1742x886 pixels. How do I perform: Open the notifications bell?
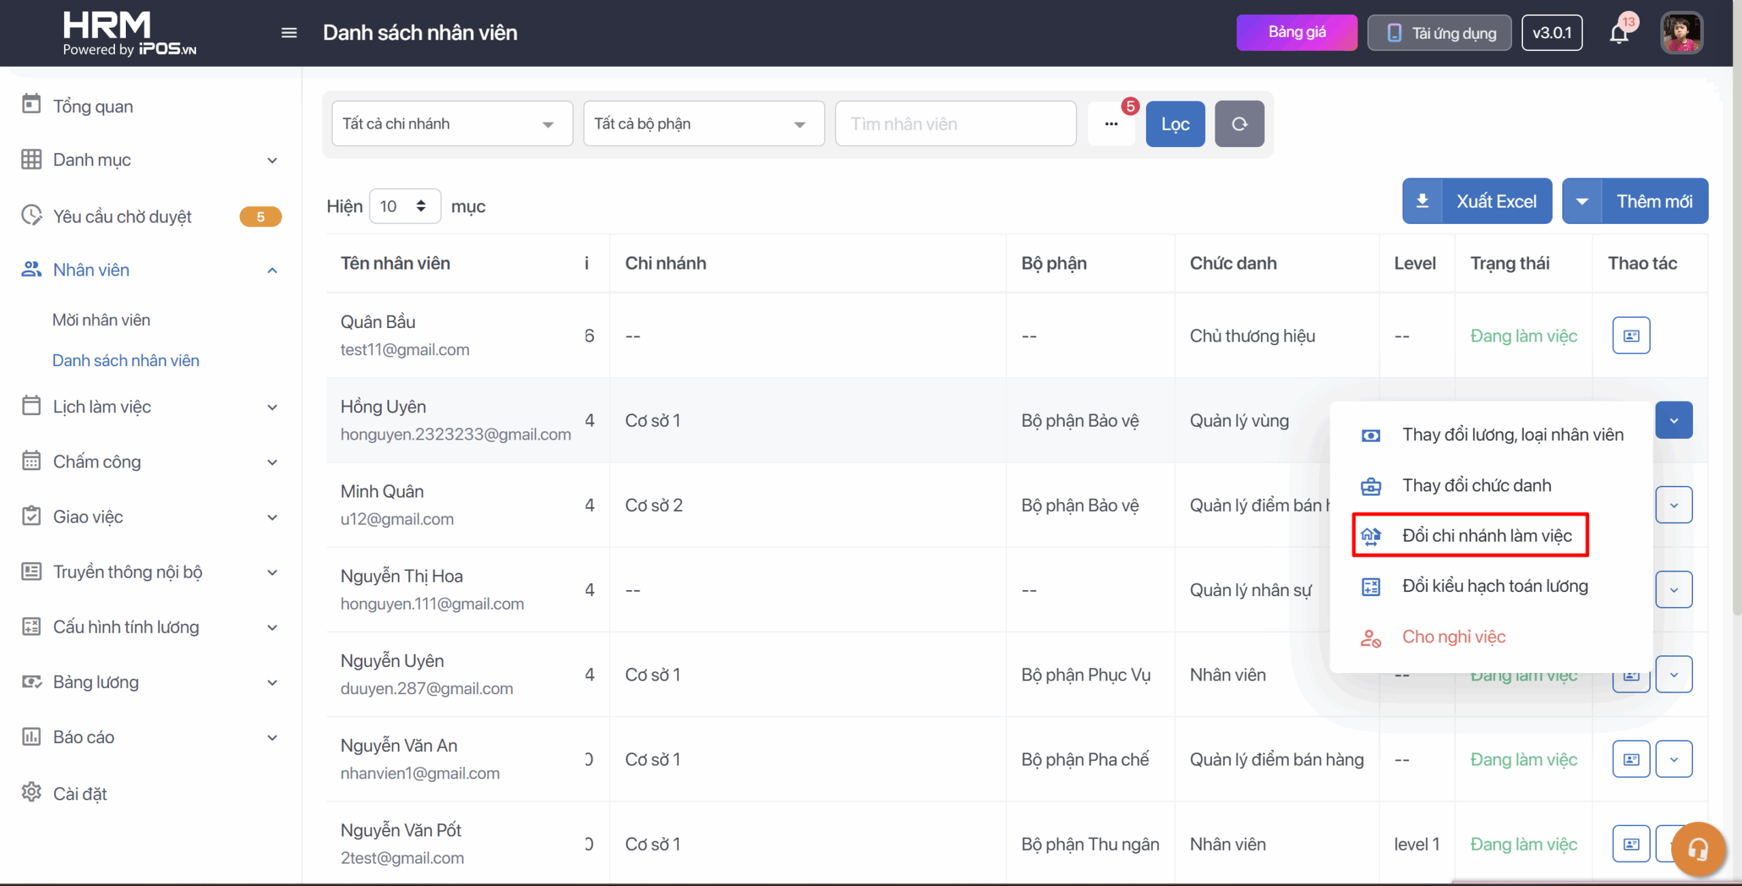pyautogui.click(x=1619, y=33)
